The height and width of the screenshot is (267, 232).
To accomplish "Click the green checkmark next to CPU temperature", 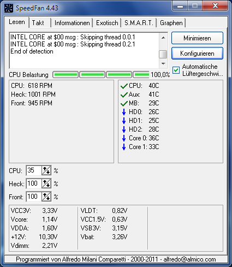I will [124, 86].
